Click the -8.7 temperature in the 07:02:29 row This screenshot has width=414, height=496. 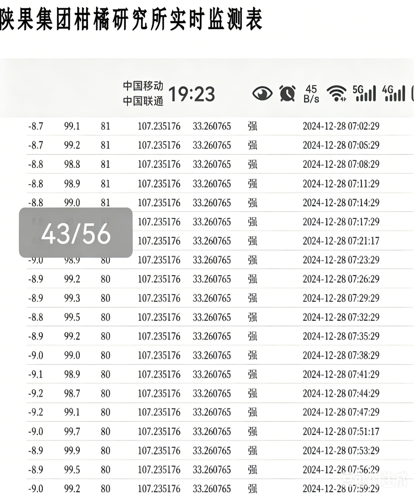[x=35, y=126]
